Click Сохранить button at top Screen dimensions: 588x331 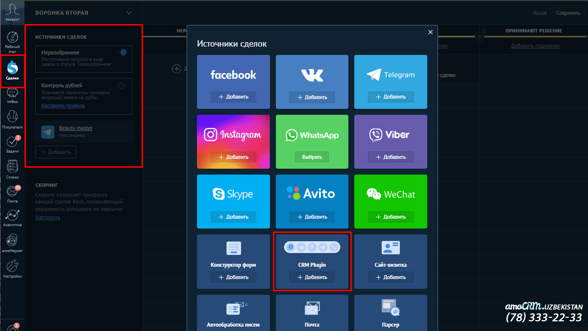568,13
